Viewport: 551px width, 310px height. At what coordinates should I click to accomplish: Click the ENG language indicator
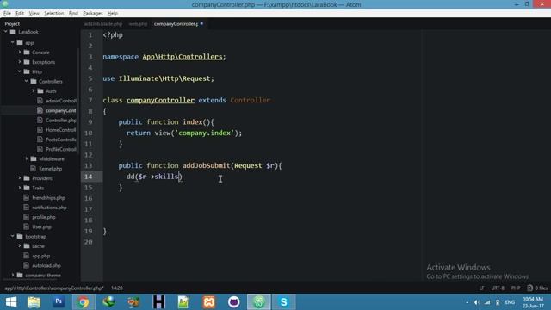(510, 302)
